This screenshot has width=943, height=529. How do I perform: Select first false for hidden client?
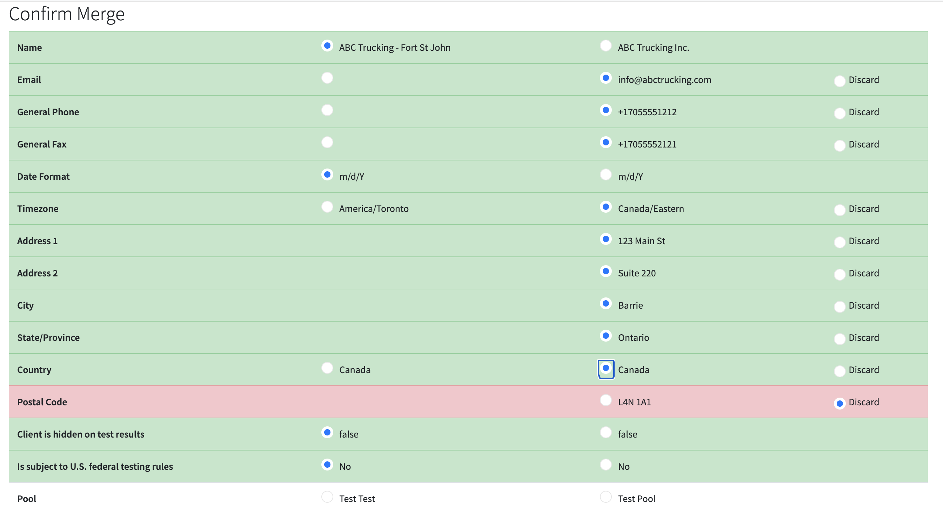[327, 432]
